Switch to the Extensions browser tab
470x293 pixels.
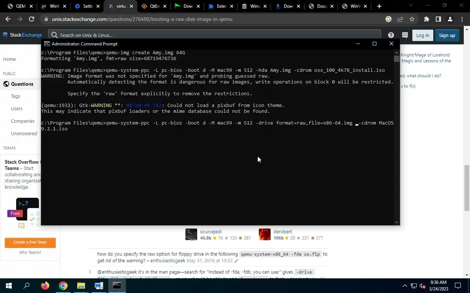221,6
